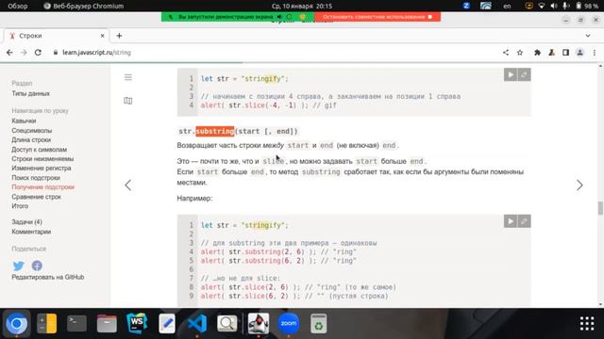Switch keyboard layout indicator en
This screenshot has width=604, height=339.
[x=507, y=6]
